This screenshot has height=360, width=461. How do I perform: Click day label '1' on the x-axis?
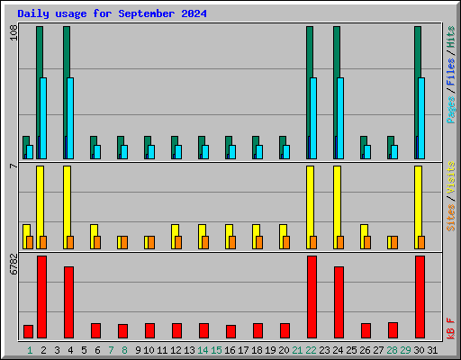[30, 350]
